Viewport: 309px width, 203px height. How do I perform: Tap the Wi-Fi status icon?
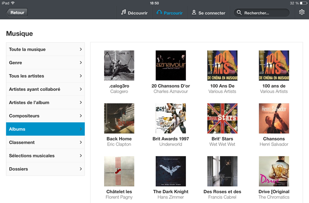(13, 3)
